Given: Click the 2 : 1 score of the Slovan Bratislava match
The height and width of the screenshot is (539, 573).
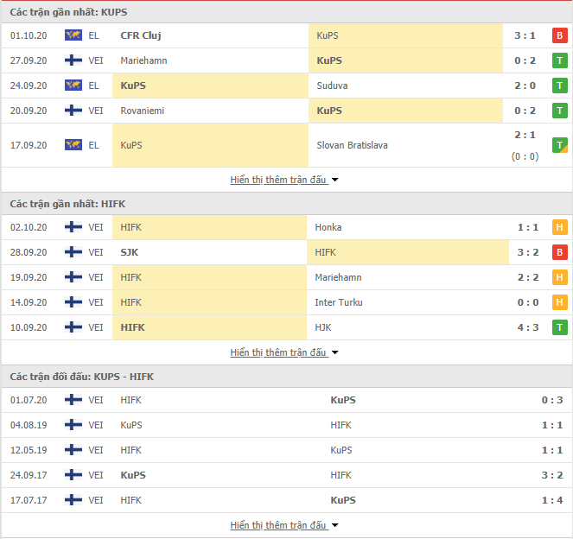Looking at the screenshot, I should 525,135.
